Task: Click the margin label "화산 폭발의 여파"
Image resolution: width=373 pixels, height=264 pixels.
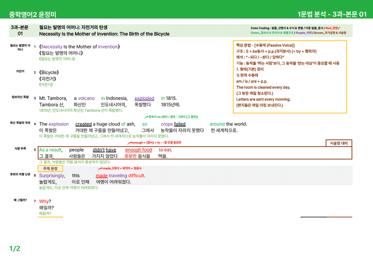Action: pyautogui.click(x=20, y=123)
